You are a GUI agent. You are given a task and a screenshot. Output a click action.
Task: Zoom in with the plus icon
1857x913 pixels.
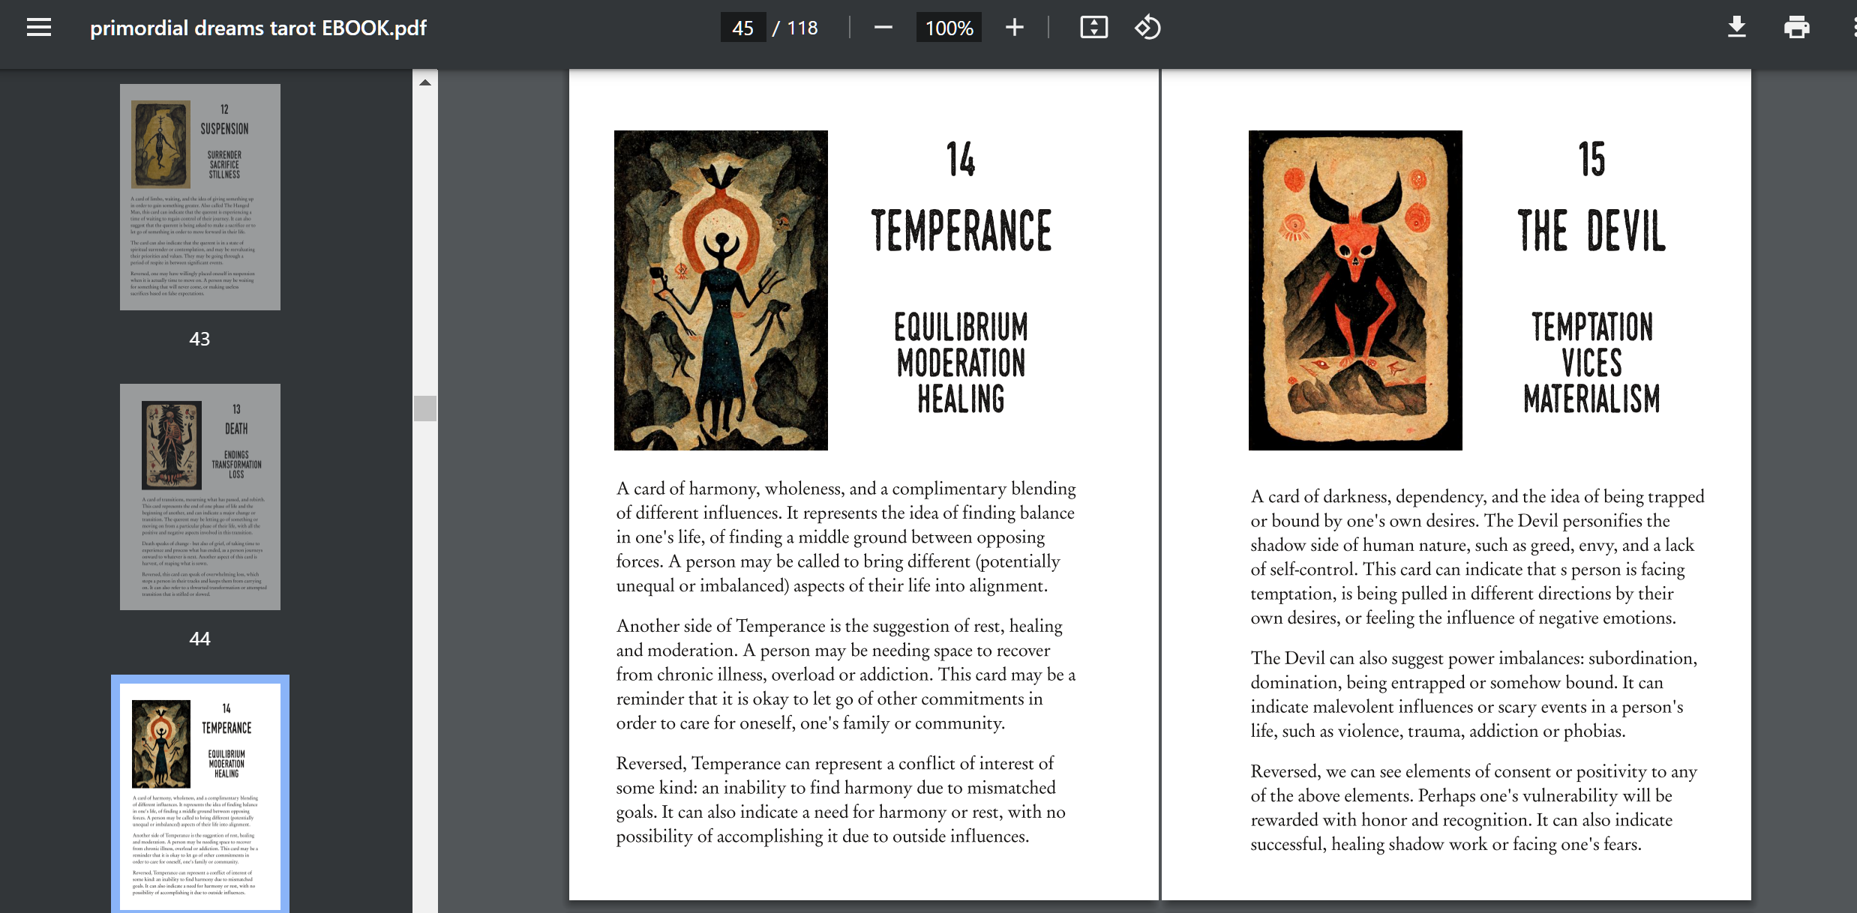[1014, 28]
